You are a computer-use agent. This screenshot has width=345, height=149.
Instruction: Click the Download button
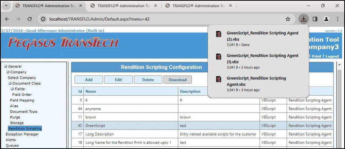pyautogui.click(x=177, y=80)
